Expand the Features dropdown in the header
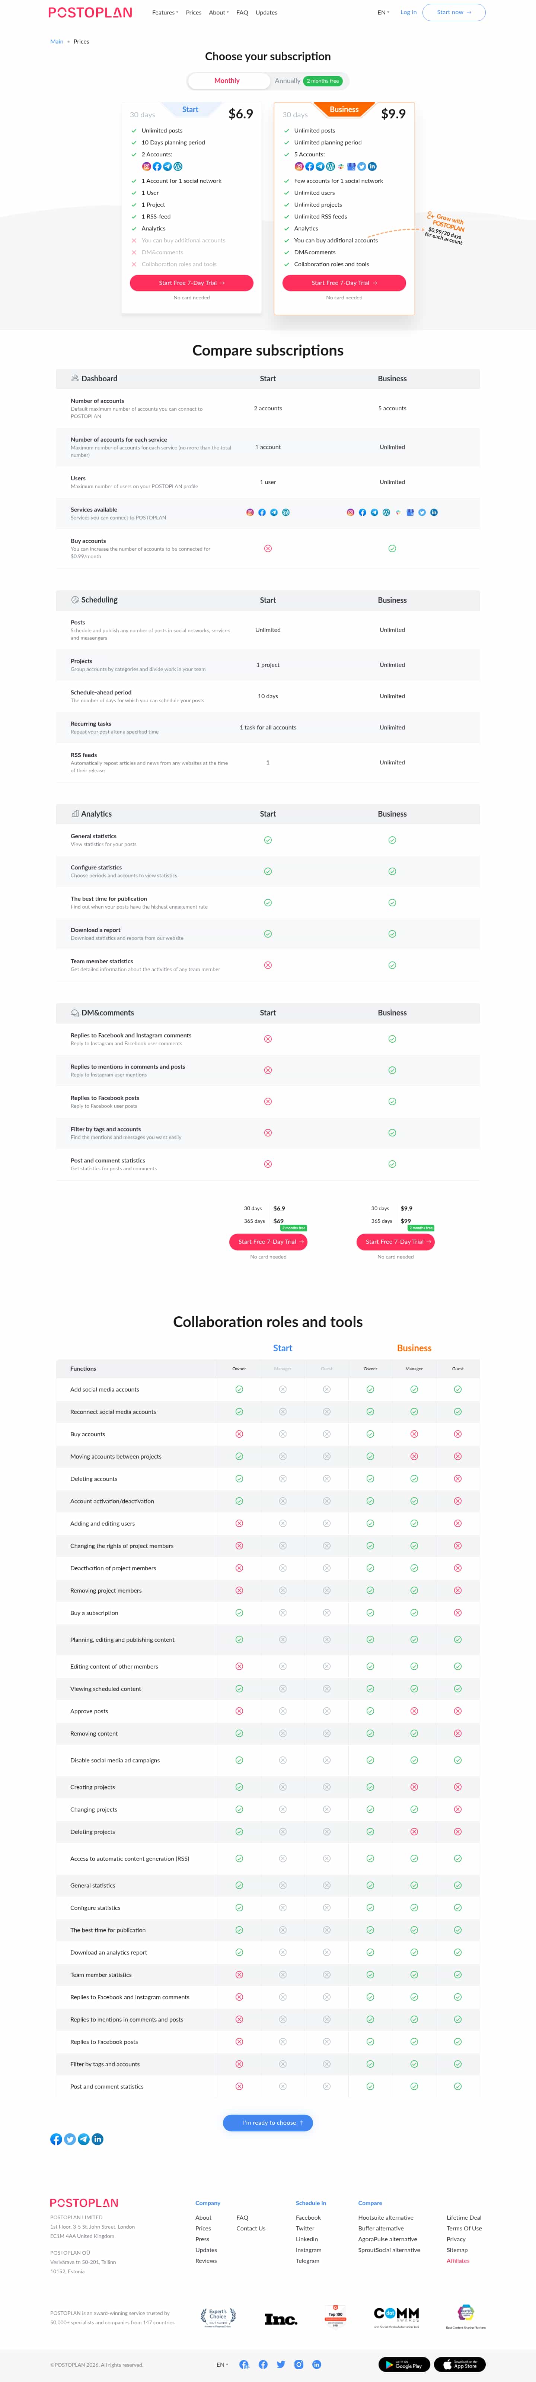Viewport: 536px width, 2382px height. [x=165, y=13]
